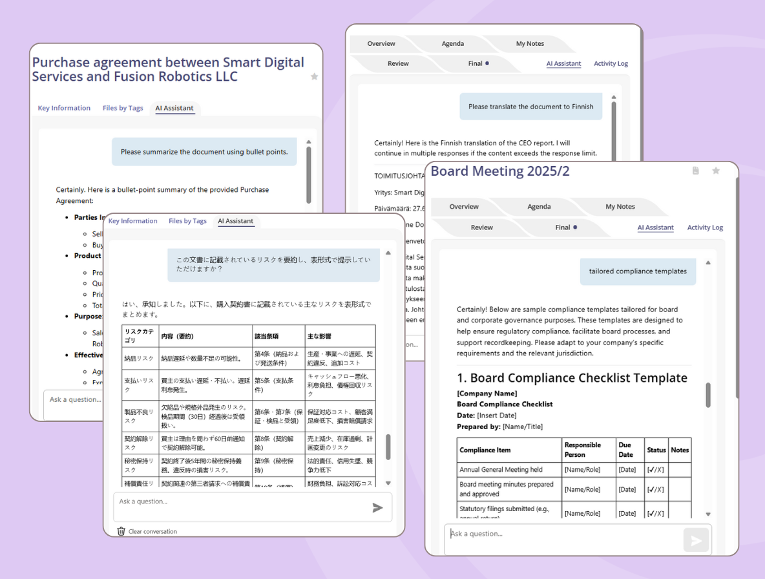The height and width of the screenshot is (579, 765).
Task: Switch to Agenda tab in Board Meeting 2025/2
Action: (x=539, y=207)
